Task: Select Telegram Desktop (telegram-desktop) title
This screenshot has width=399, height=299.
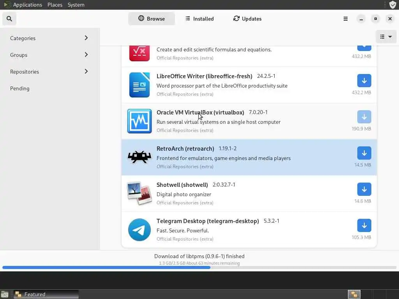Action: click(208, 221)
